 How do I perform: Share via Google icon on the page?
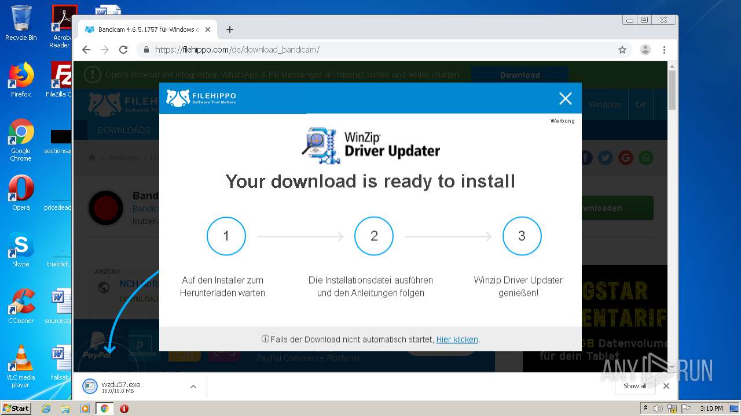point(625,158)
